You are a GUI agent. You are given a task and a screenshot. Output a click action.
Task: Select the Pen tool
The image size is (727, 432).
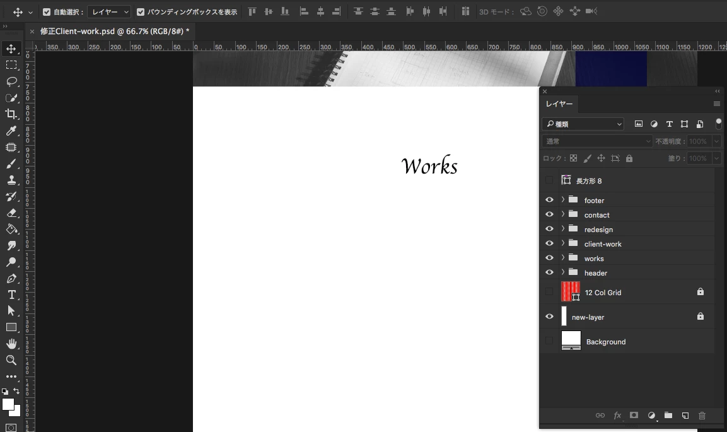click(11, 278)
